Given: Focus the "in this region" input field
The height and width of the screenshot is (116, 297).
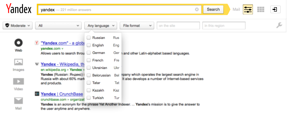Looking at the screenshot, I should (x=224, y=26).
